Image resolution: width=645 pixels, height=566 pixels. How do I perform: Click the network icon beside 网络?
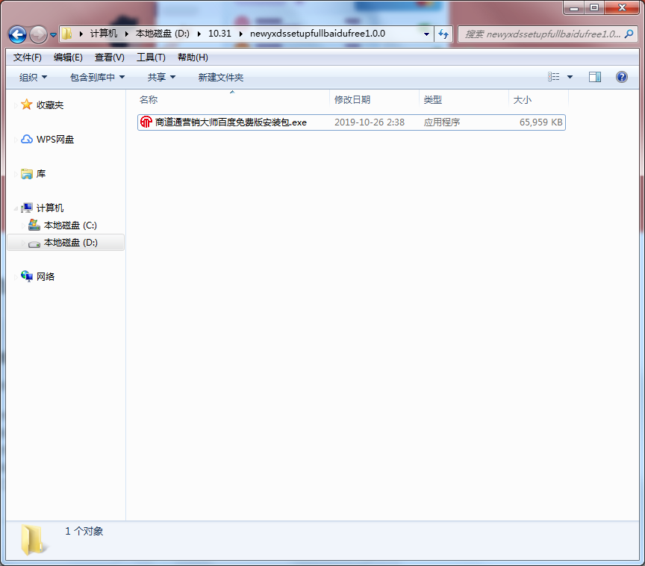[x=27, y=276]
